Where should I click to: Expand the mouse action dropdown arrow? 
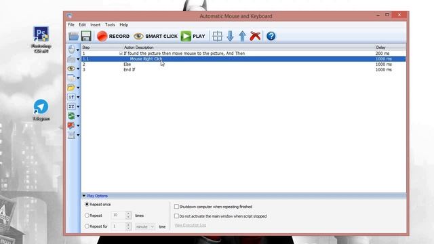pyautogui.click(x=78, y=49)
